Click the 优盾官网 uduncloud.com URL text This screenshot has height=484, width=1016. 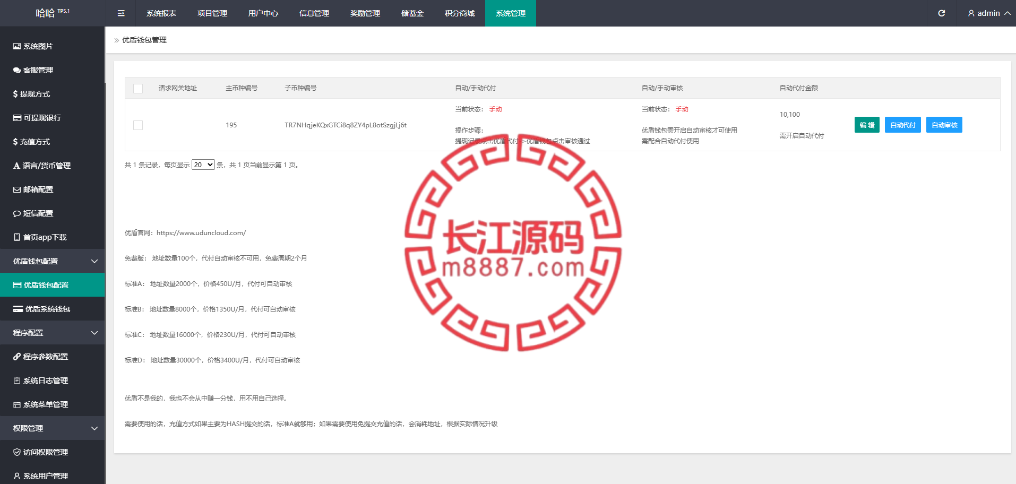tap(201, 233)
